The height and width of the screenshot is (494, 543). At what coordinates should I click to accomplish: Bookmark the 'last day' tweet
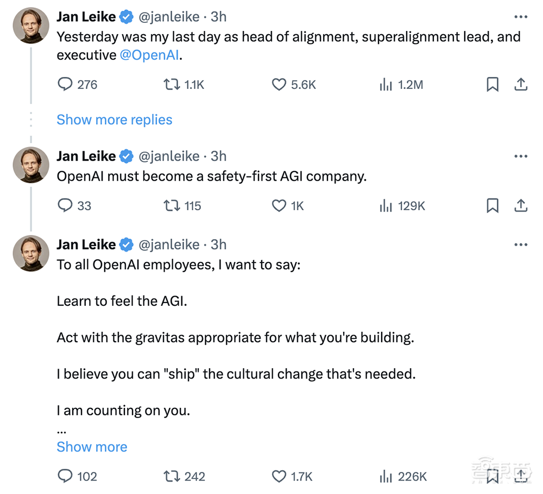492,85
